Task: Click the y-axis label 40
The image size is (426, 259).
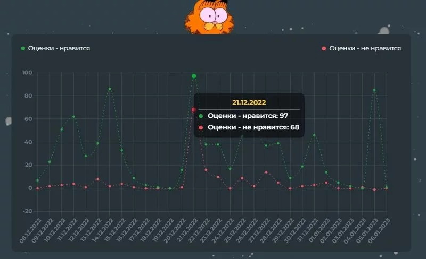Action: [x=28, y=142]
